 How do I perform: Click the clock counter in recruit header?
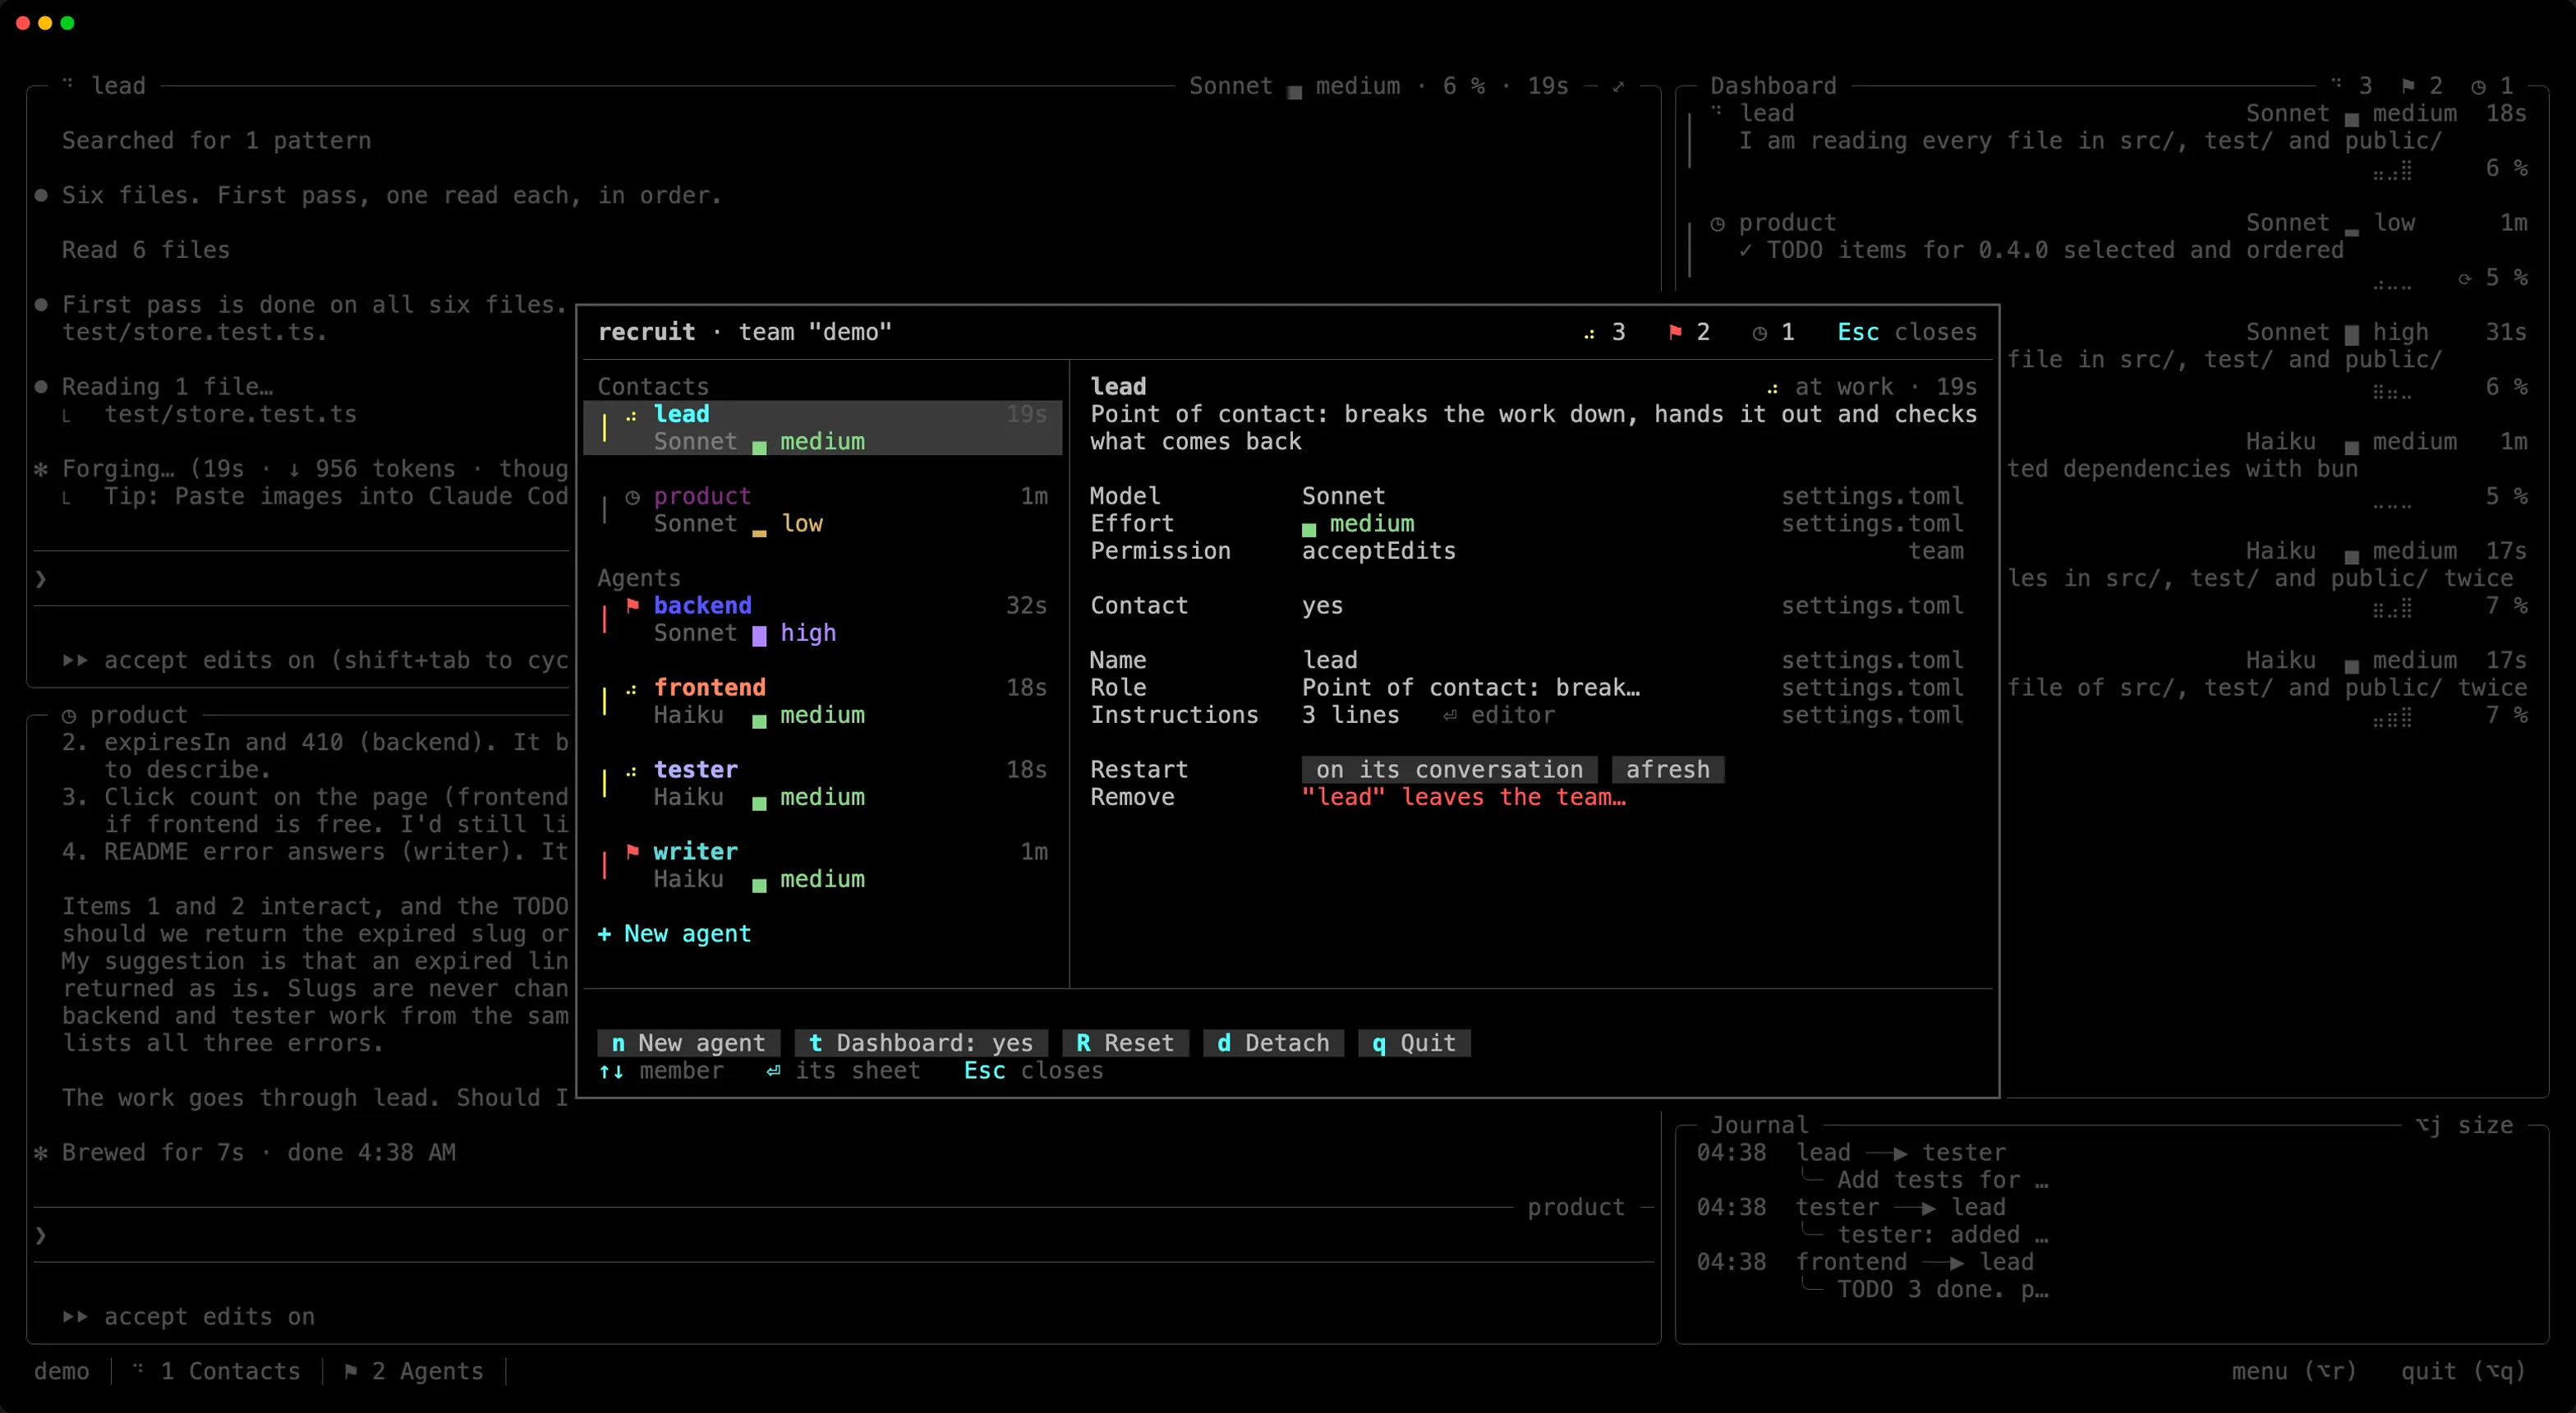point(1773,332)
